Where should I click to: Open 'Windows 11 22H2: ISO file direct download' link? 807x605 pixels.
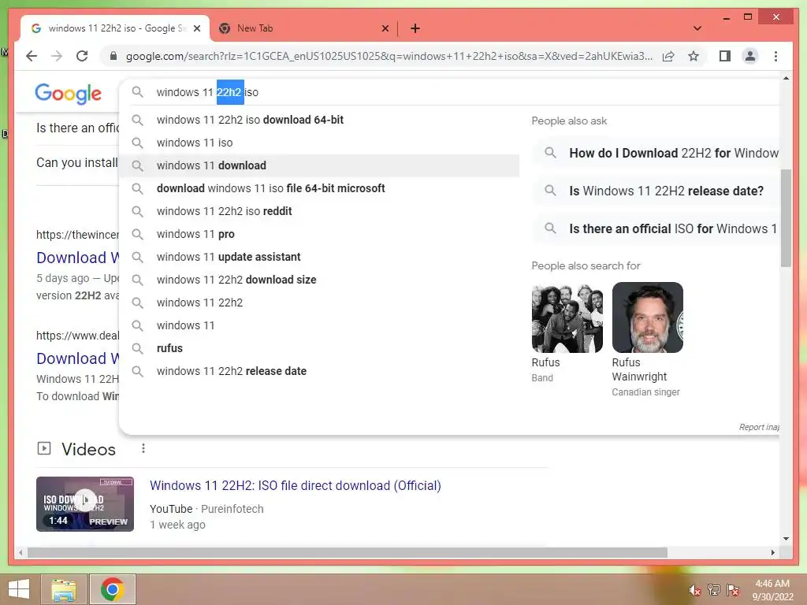pyautogui.click(x=296, y=485)
